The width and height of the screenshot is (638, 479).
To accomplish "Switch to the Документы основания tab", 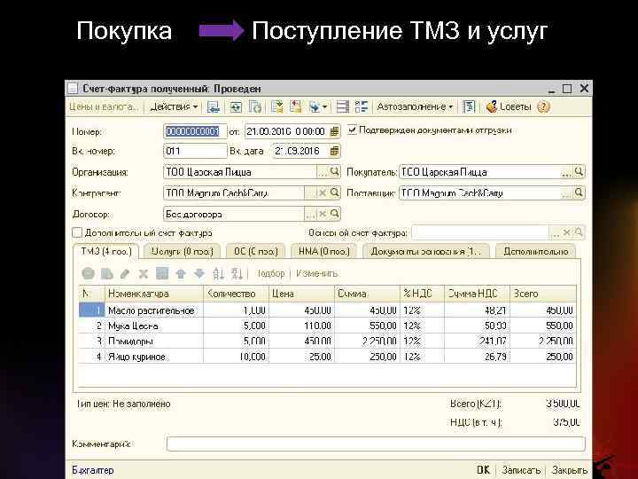I will (x=425, y=251).
